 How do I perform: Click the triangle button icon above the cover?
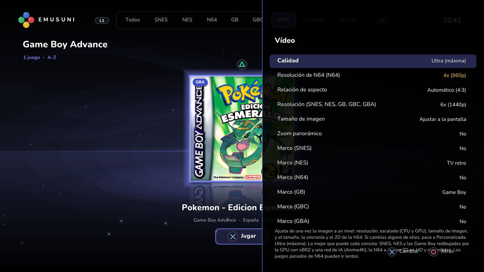[242, 64]
